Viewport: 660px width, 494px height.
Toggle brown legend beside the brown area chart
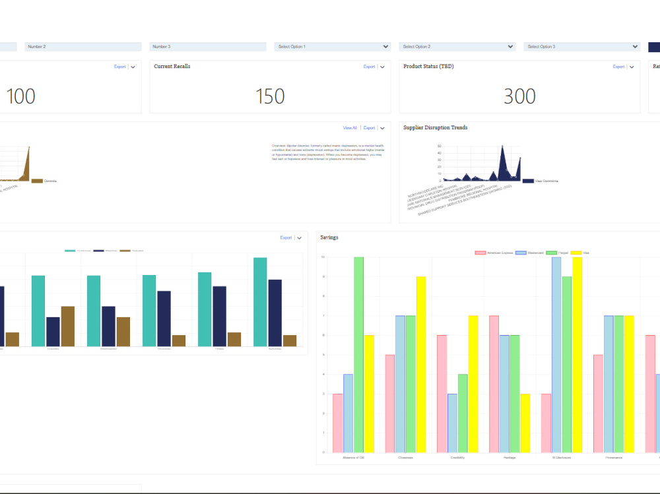point(44,181)
